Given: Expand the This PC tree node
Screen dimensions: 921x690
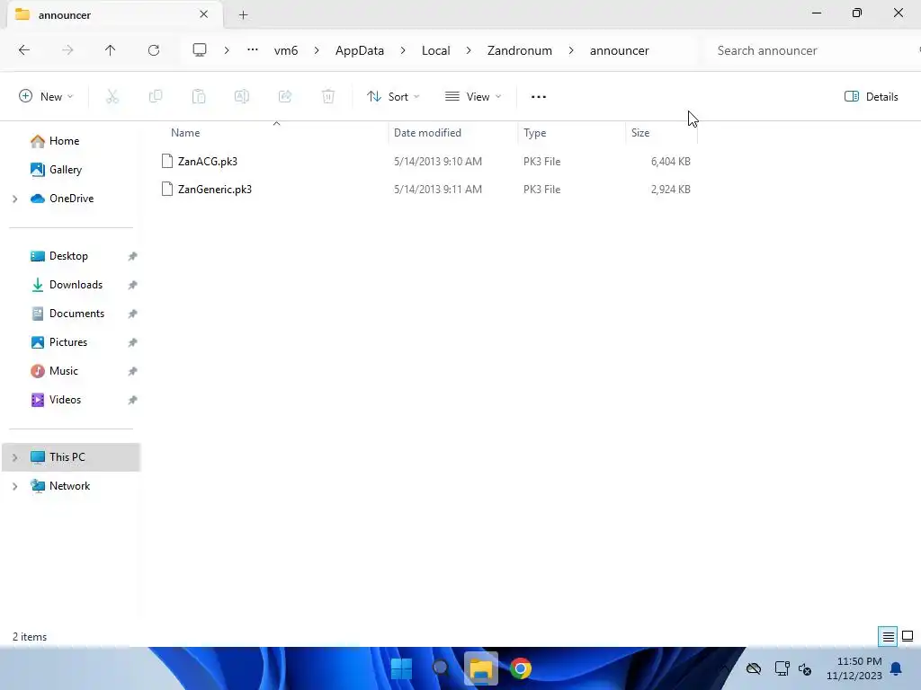Looking at the screenshot, I should click(x=15, y=457).
